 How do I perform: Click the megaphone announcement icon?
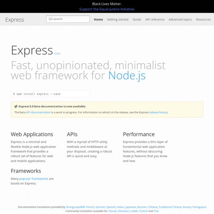point(16,106)
